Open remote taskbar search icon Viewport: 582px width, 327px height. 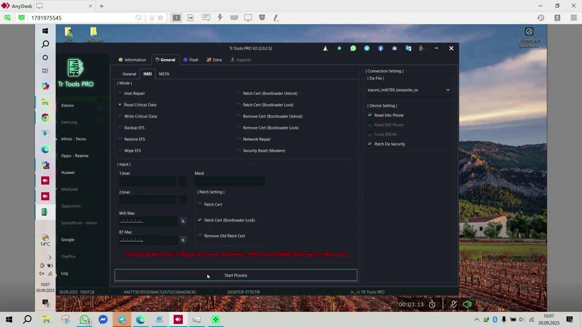[45, 44]
